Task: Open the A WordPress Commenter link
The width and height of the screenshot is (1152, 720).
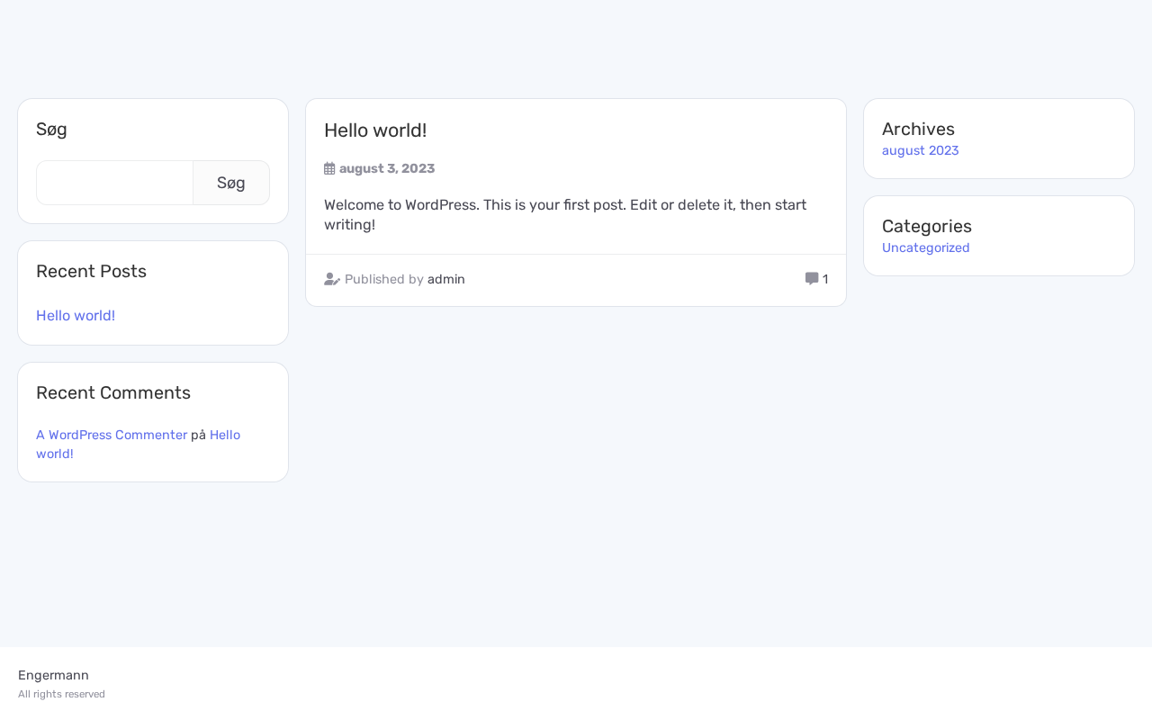Action: tap(112, 435)
